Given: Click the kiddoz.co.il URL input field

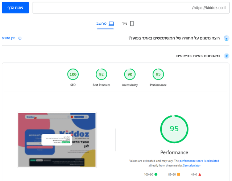Looking at the screenshot, I should click(x=130, y=8).
